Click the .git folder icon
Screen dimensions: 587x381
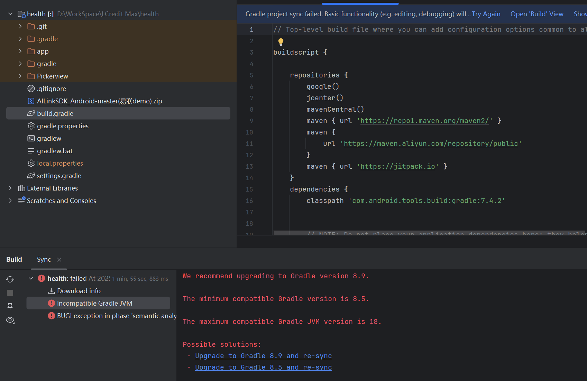pos(31,26)
